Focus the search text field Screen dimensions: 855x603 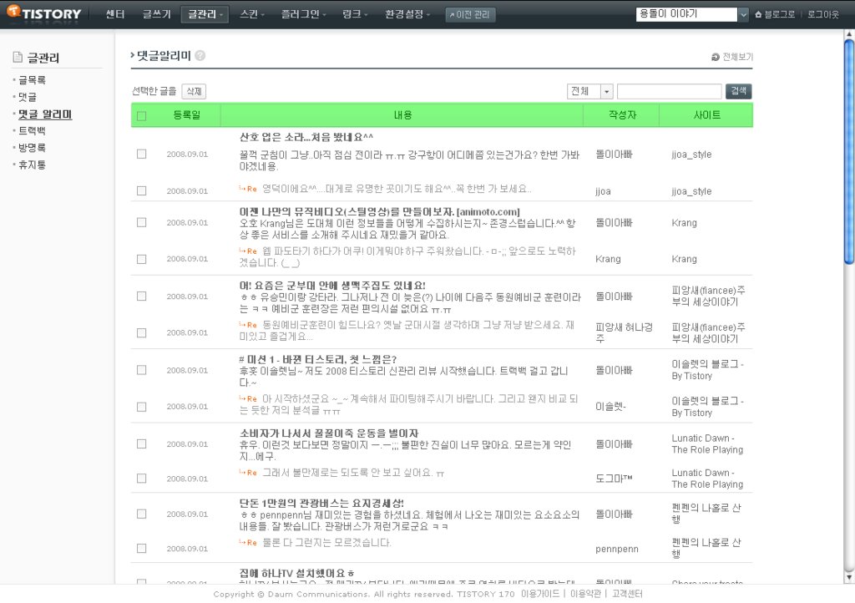[669, 91]
